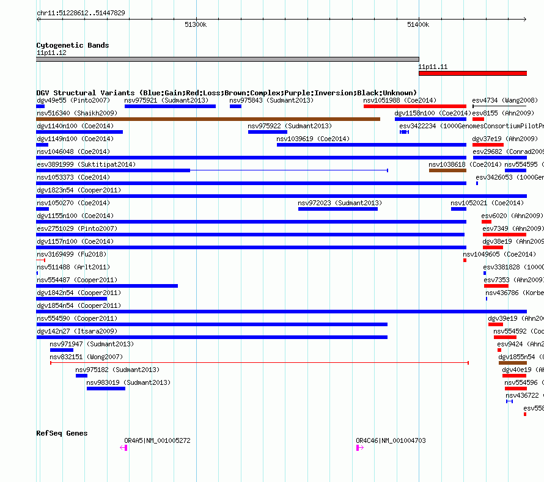Click the nsv832151 (Wong2007) red line feature
544x482 pixels.
[x=260, y=363]
